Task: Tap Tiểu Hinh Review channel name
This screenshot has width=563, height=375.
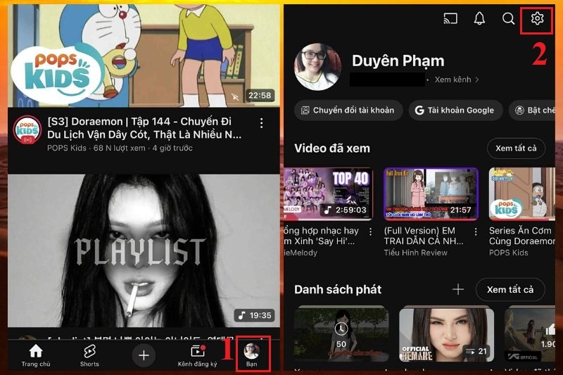Action: [415, 253]
